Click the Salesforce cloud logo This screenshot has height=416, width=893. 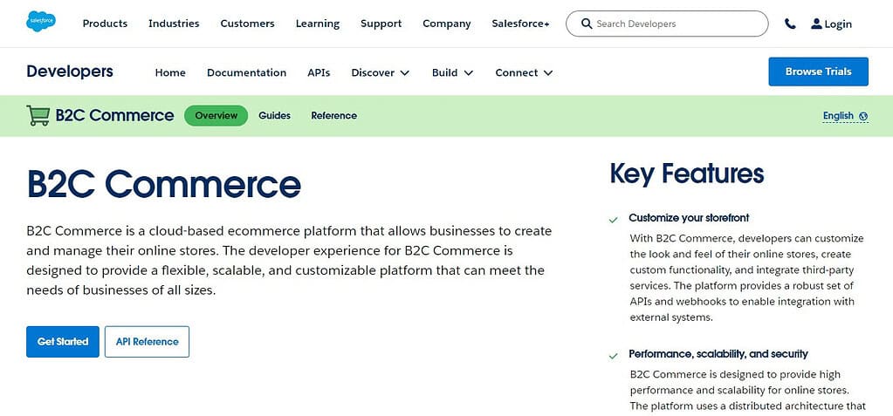(x=41, y=22)
